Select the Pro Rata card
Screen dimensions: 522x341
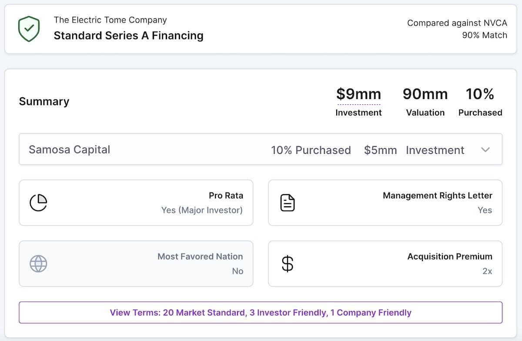(x=136, y=203)
